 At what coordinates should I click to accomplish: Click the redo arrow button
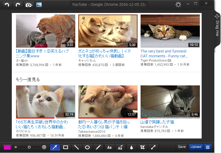point(18,5)
